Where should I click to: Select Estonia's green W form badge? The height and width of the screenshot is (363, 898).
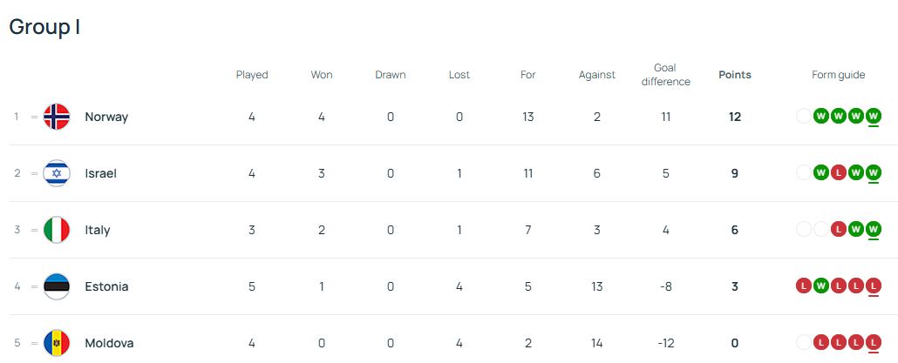[x=822, y=286]
